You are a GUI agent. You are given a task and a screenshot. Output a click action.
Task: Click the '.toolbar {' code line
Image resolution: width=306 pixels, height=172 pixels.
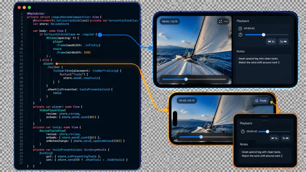pyautogui.click(x=55, y=67)
